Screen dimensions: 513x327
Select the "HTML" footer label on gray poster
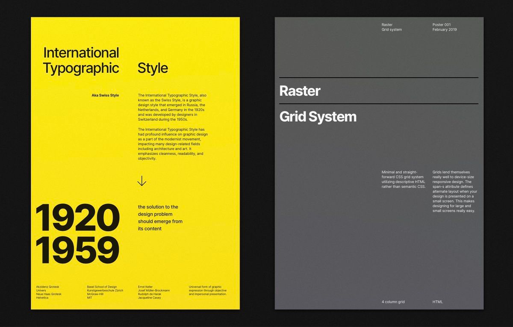tap(437, 302)
